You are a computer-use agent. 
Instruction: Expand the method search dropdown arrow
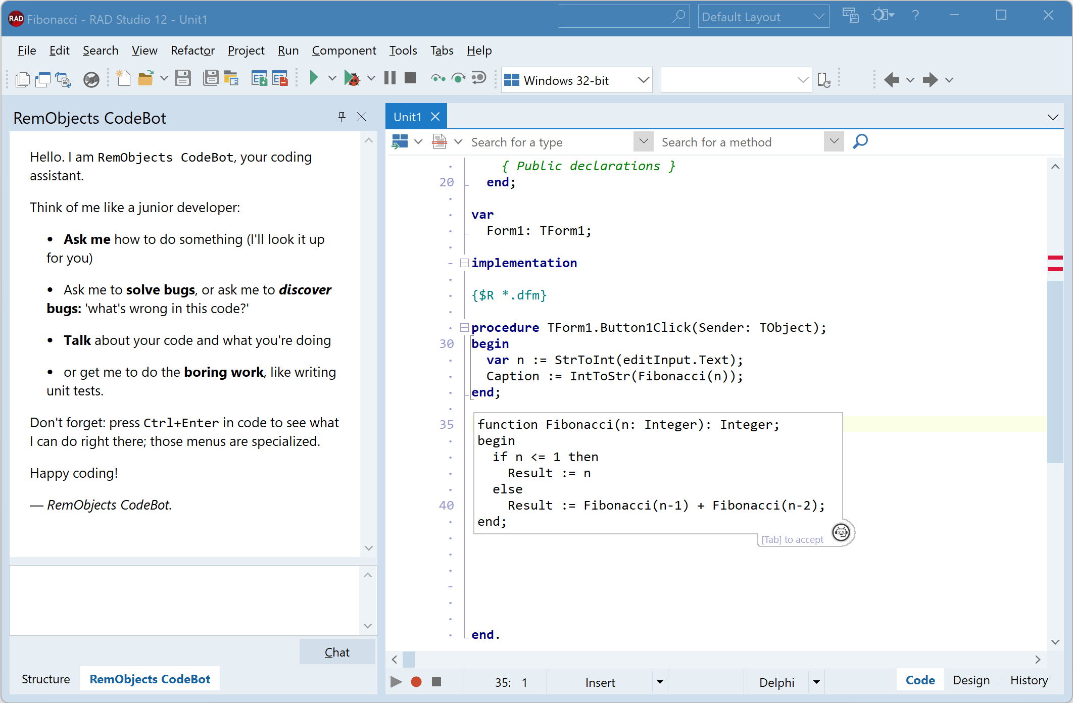[x=834, y=141]
